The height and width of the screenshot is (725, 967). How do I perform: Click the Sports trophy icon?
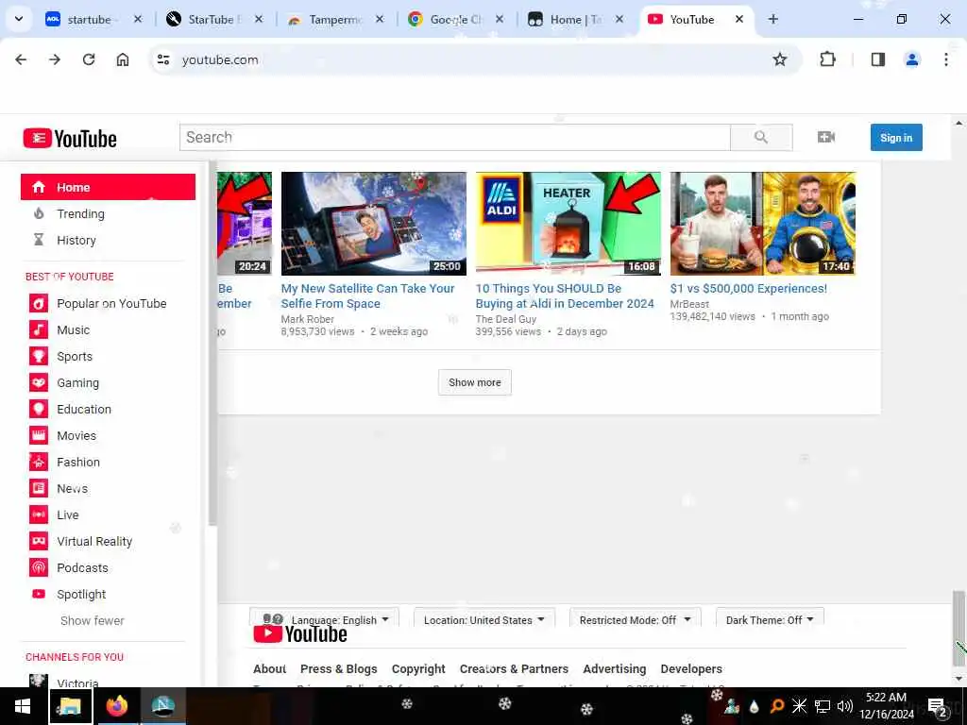pos(38,356)
